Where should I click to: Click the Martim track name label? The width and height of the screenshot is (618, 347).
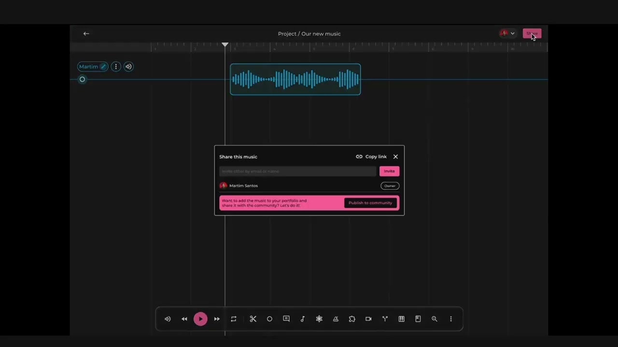88,67
